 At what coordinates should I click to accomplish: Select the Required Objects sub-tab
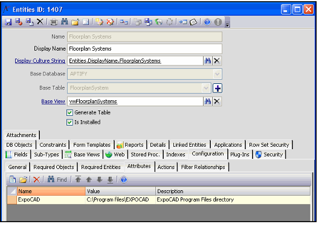(x=54, y=167)
